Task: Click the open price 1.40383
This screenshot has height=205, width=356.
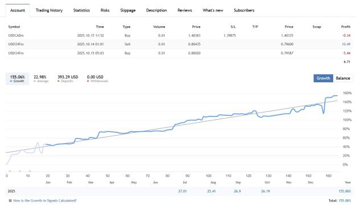Action: click(194, 36)
